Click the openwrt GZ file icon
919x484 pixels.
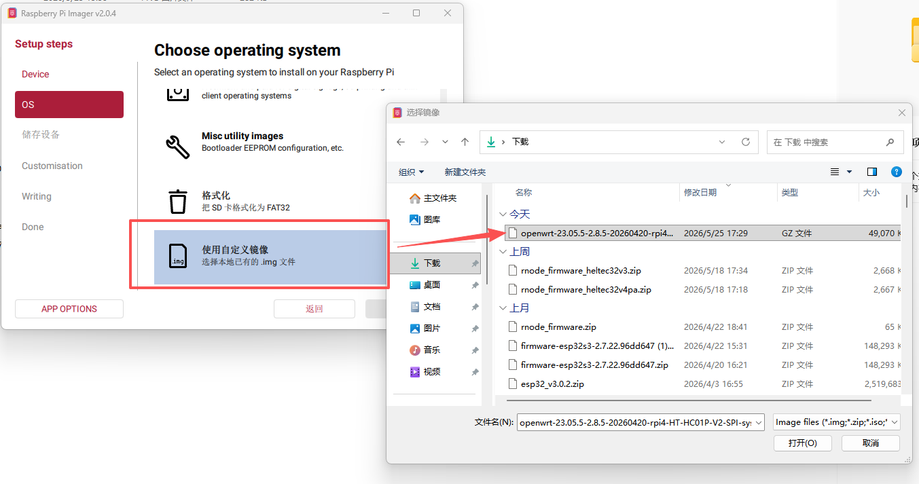point(513,233)
